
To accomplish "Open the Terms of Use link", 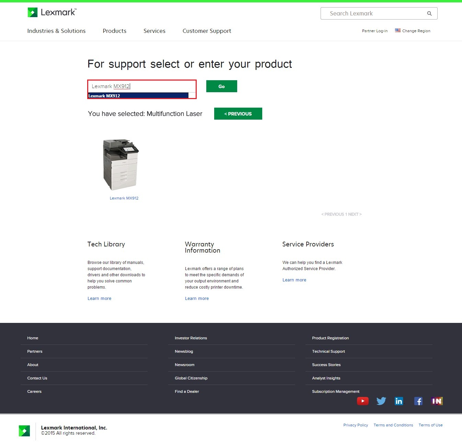I will (430, 425).
